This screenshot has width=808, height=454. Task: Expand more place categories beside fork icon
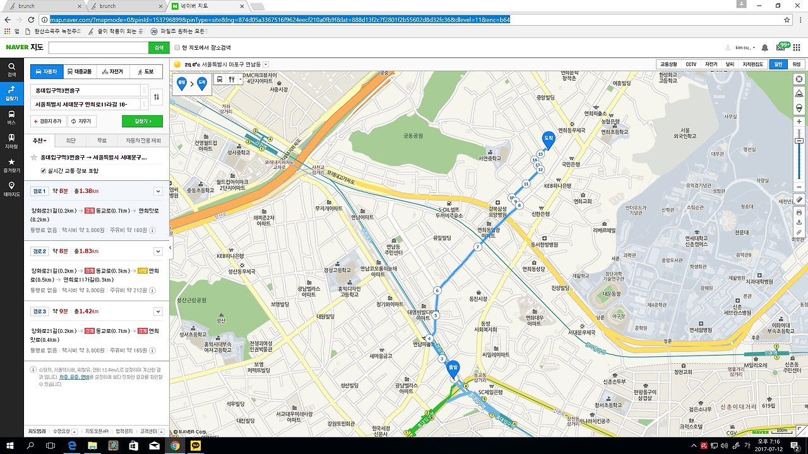coord(241,79)
